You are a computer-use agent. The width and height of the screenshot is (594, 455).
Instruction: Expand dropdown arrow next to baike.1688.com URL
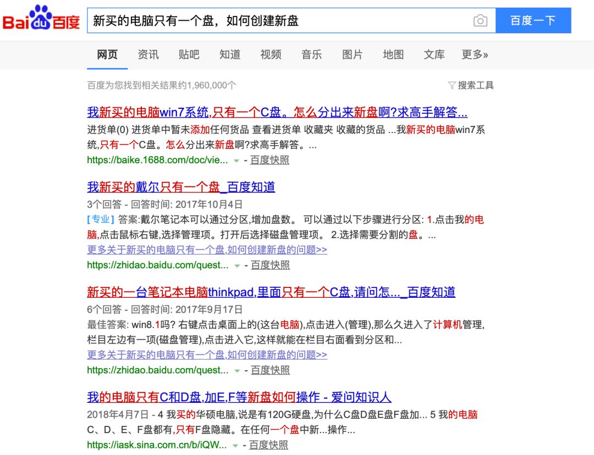237,161
